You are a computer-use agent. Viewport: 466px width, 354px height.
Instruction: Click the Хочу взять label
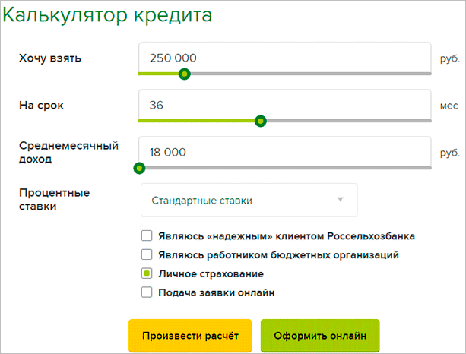(49, 58)
